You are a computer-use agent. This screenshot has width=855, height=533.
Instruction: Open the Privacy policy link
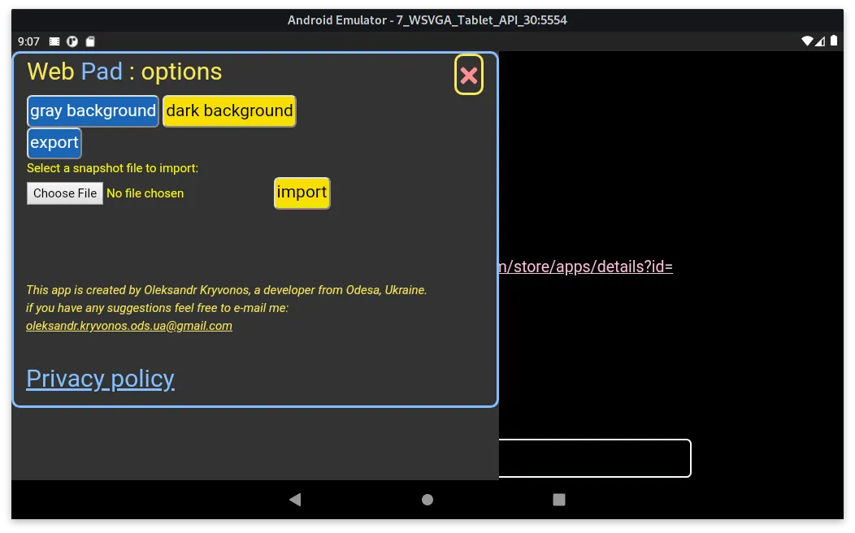tap(100, 379)
